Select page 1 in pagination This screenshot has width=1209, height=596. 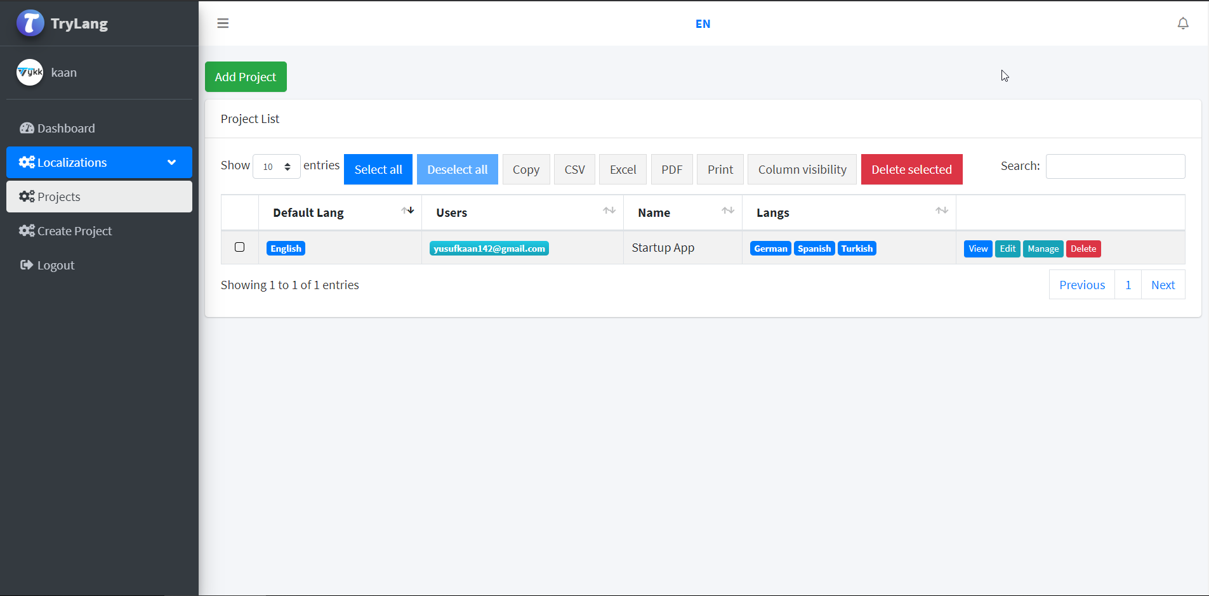1128,285
